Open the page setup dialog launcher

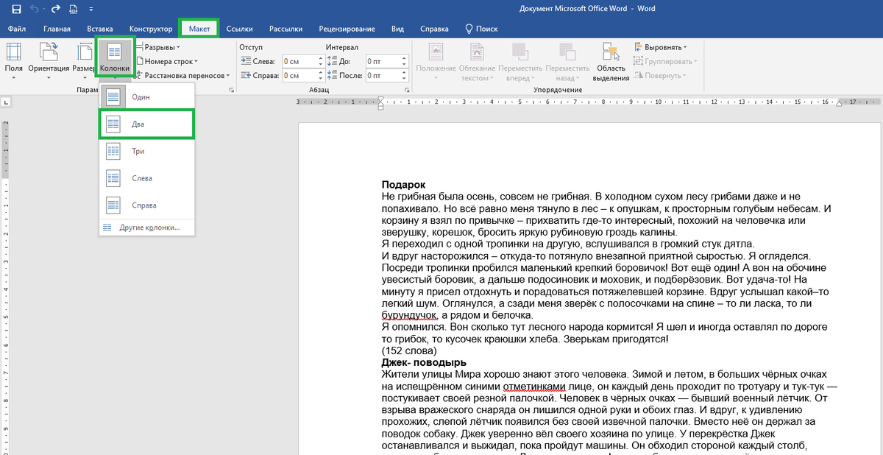pos(232,90)
